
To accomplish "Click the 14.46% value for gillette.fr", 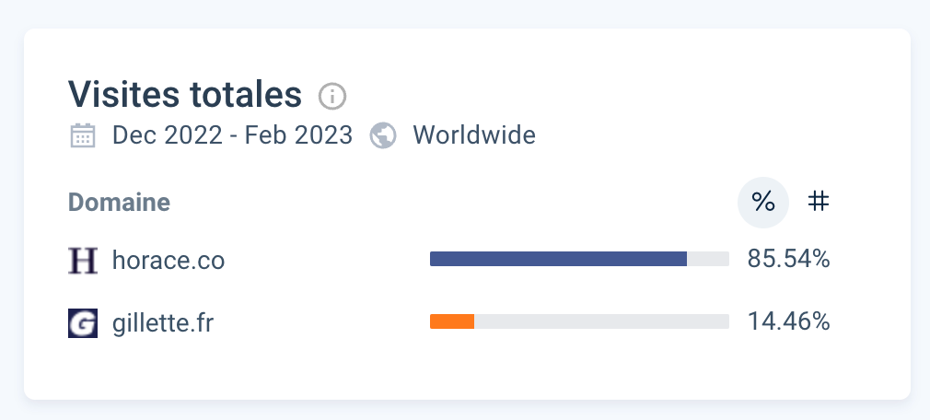I will [788, 321].
